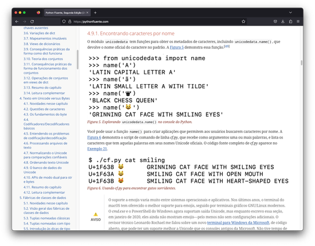Open the extensions puzzle icon
The image size is (315, 246).
click(291, 21)
